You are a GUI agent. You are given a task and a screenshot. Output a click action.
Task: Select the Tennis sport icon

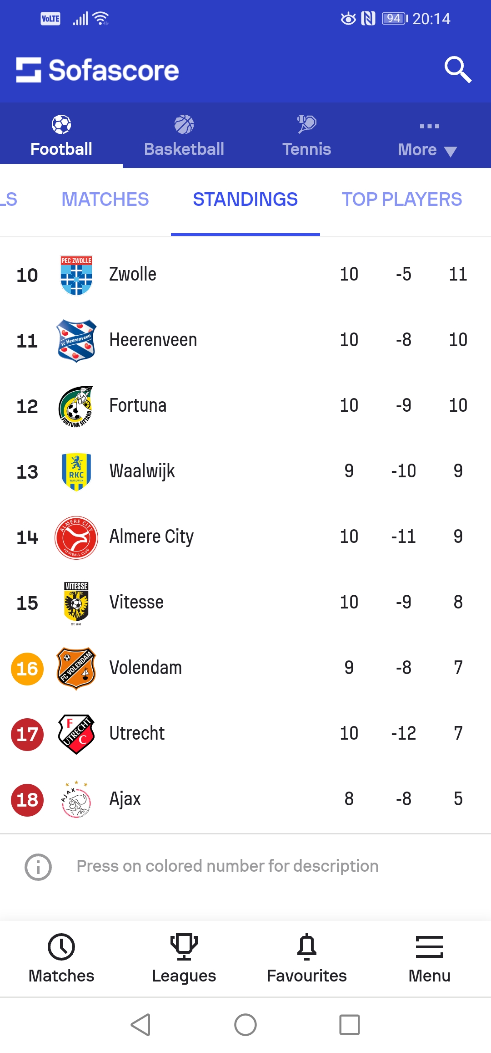[x=307, y=124]
